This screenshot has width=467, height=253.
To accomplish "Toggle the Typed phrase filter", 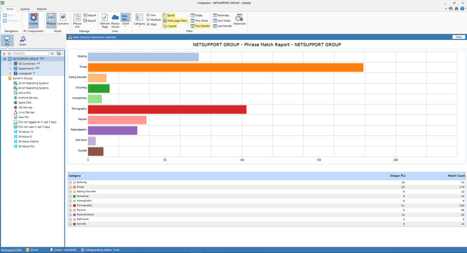I will (169, 15).
